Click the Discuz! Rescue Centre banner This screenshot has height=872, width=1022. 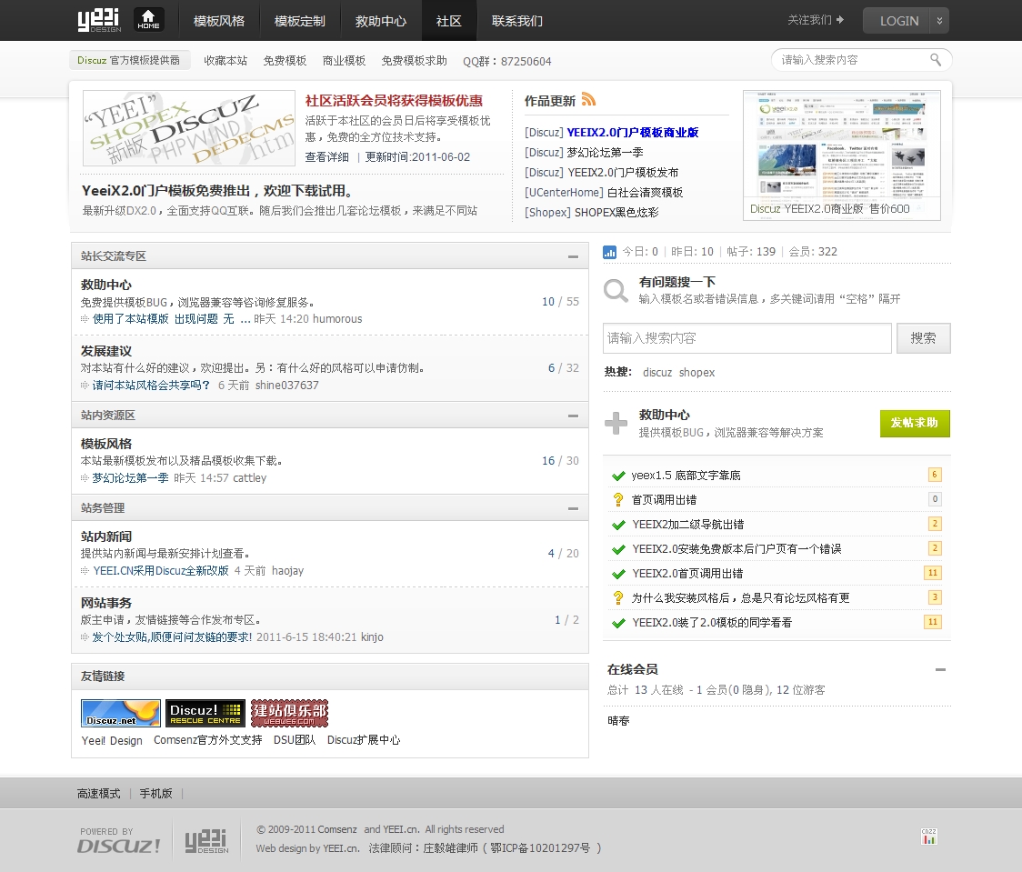point(205,713)
